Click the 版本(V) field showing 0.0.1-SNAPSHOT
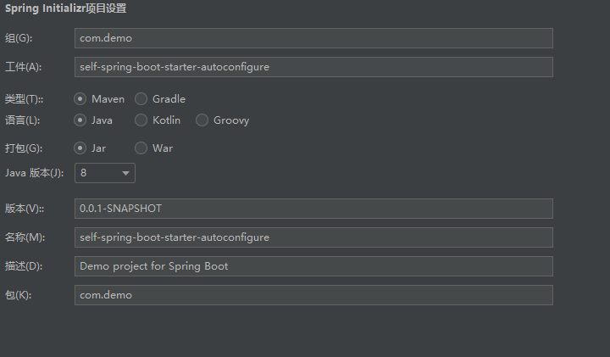The image size is (610, 357). 313,209
